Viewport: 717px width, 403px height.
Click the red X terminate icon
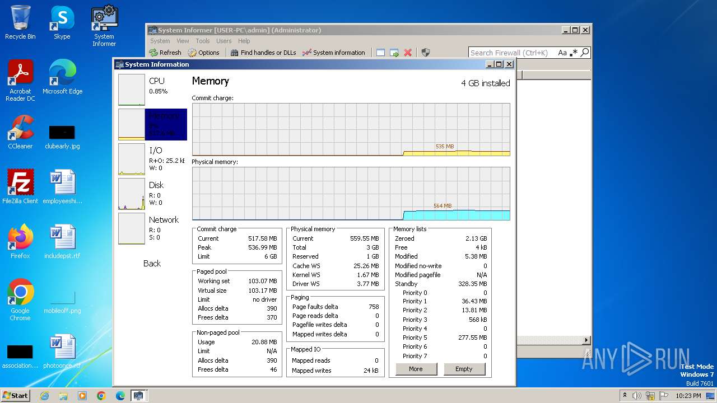408,53
